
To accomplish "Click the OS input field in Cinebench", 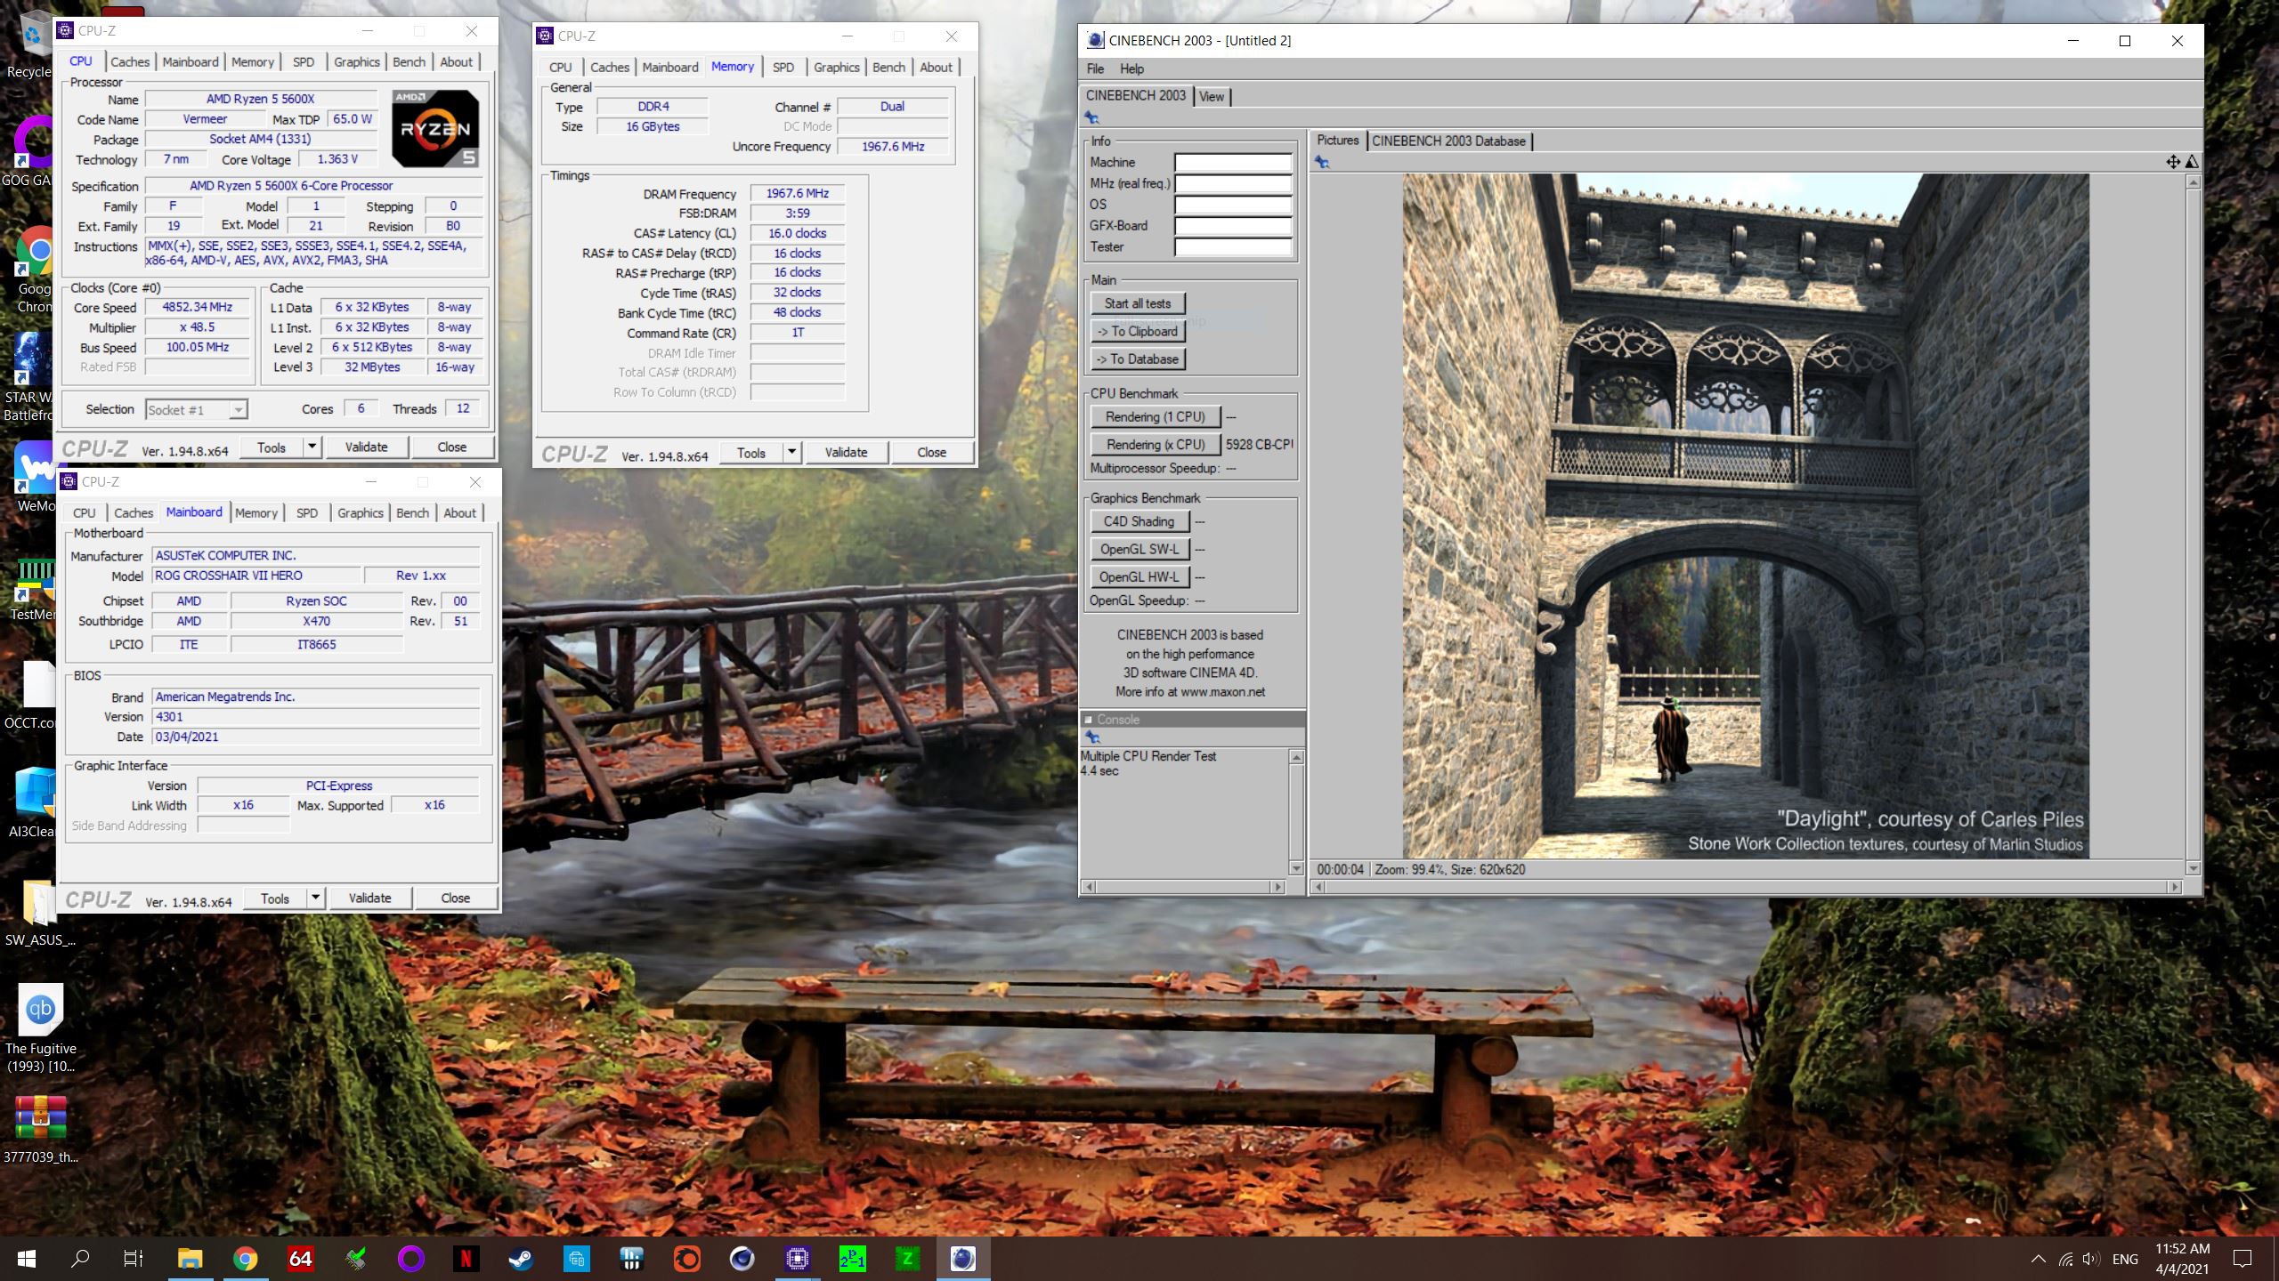I will (1233, 205).
